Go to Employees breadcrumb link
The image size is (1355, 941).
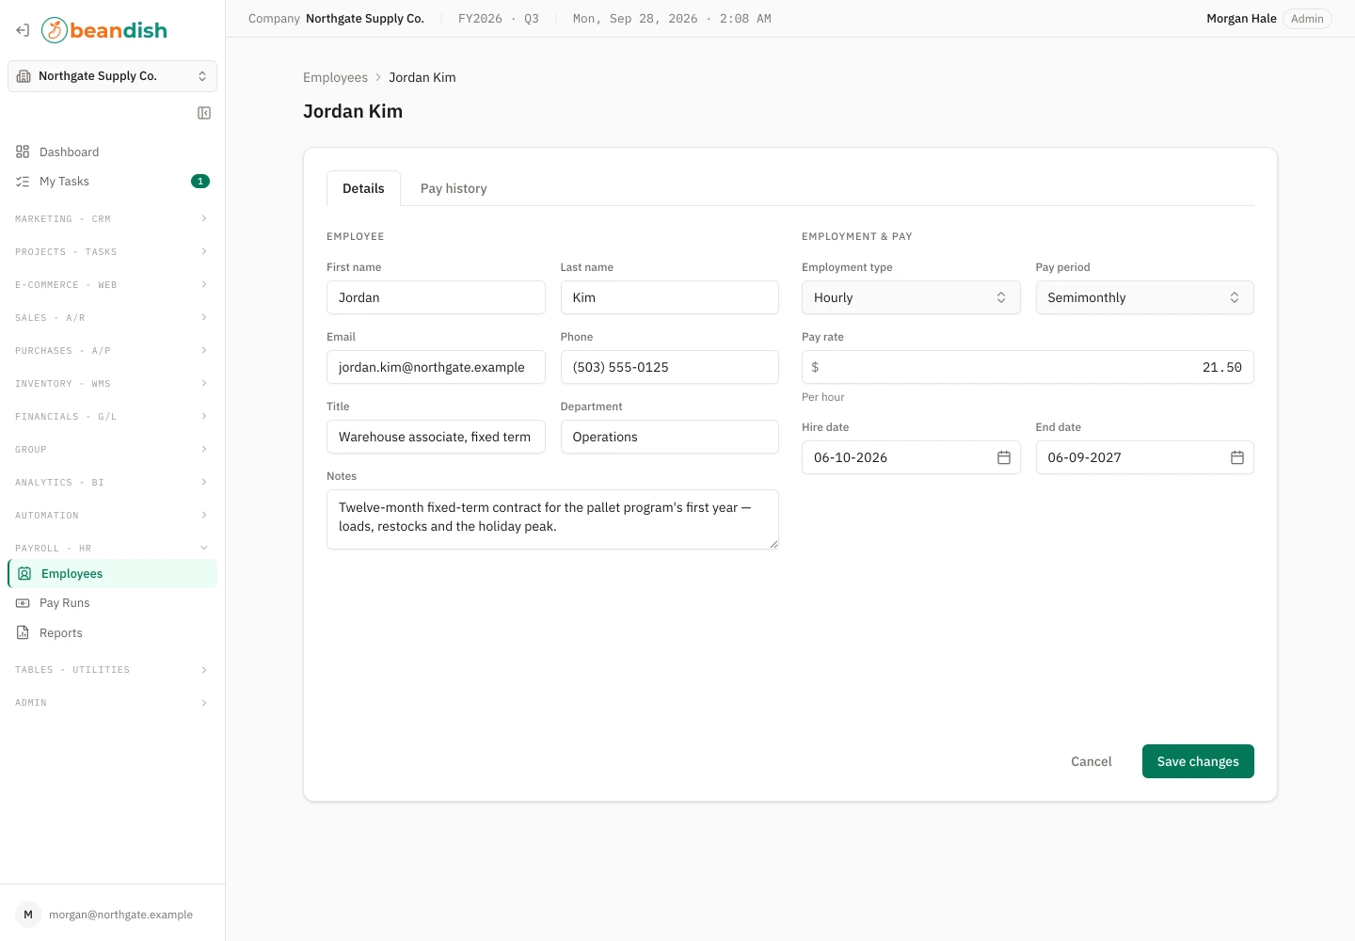click(x=335, y=77)
